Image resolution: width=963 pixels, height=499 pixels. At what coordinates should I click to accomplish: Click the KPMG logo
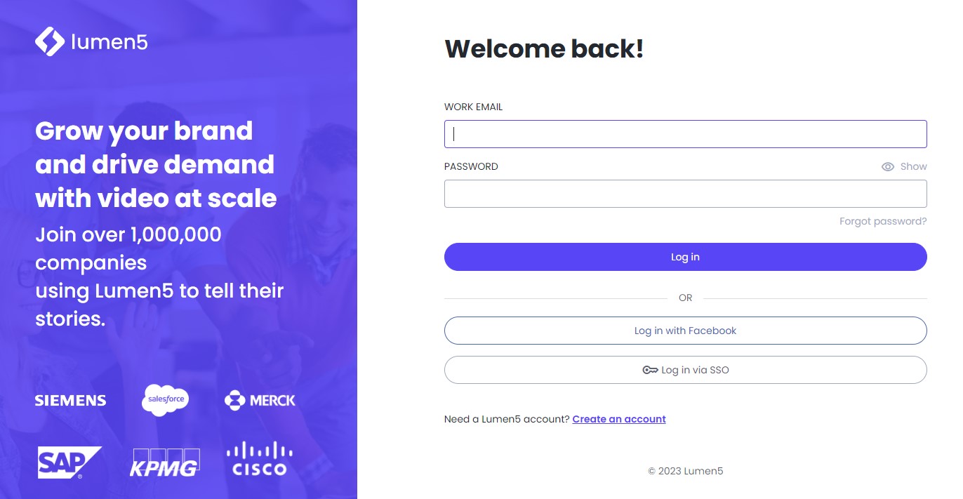click(x=165, y=463)
